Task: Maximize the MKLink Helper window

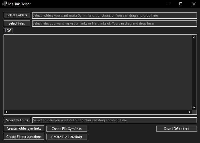Action: [181, 4]
